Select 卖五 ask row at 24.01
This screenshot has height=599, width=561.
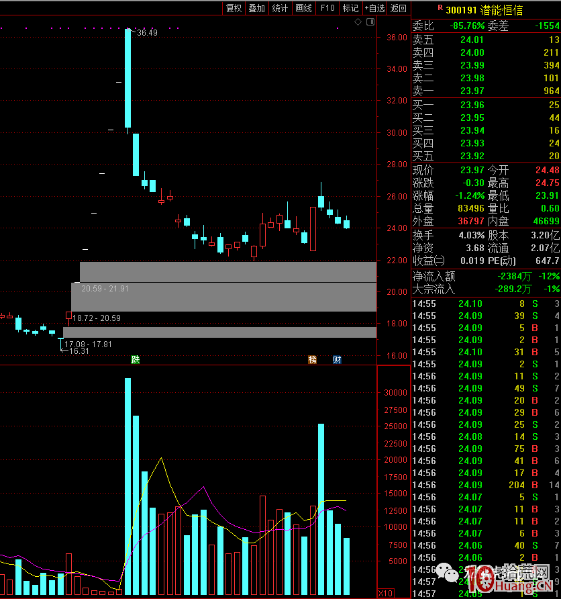(487, 40)
